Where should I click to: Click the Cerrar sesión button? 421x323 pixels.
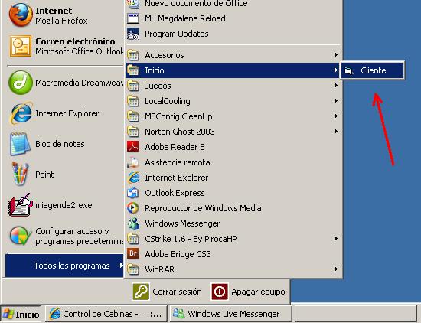167,292
